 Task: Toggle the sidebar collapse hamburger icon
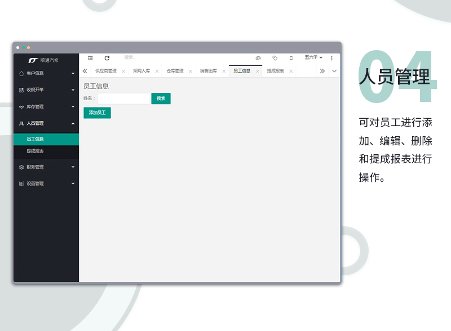tap(90, 58)
